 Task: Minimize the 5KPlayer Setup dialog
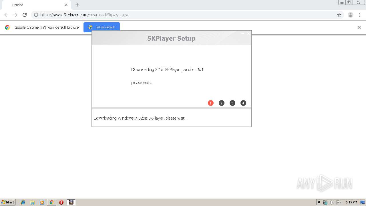pyautogui.click(x=243, y=33)
